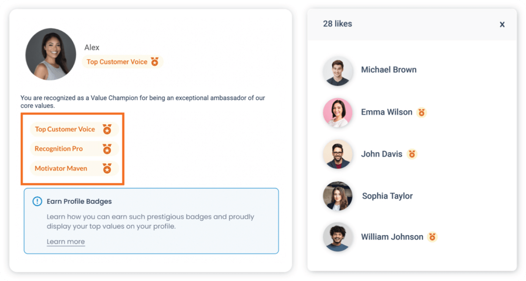
Task: Click William Johnson's name in the list
Action: coord(392,237)
